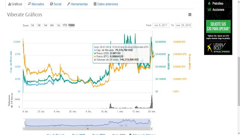Click the 0.00003 BTC axis label
The image size is (240, 135).
pyautogui.click(x=179, y=67)
